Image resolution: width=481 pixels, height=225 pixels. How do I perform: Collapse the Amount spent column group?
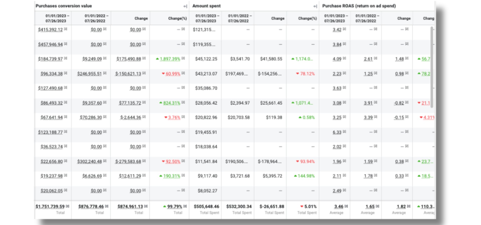coord(315,6)
